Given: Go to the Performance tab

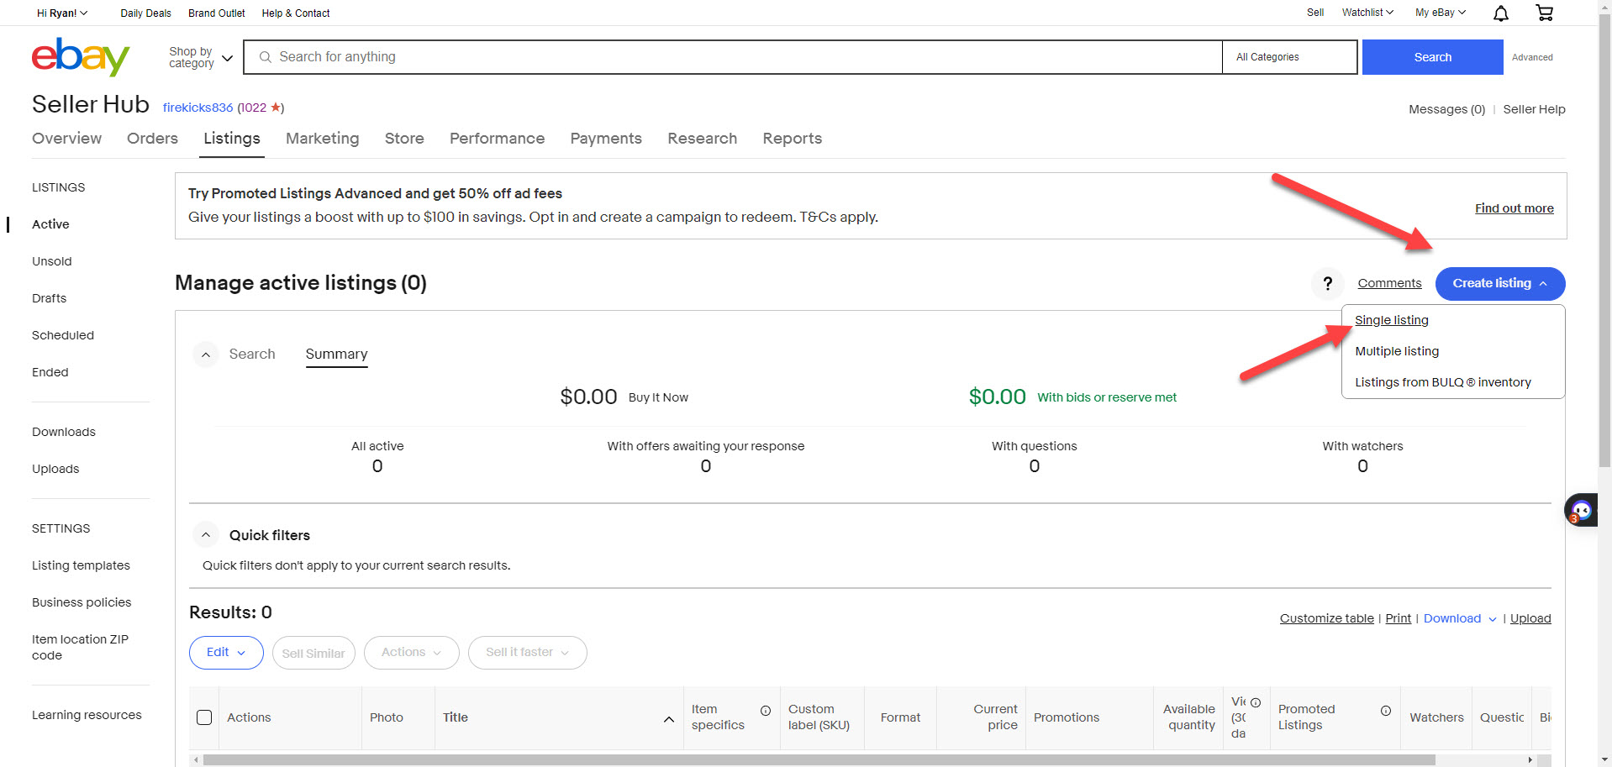Looking at the screenshot, I should tap(497, 139).
